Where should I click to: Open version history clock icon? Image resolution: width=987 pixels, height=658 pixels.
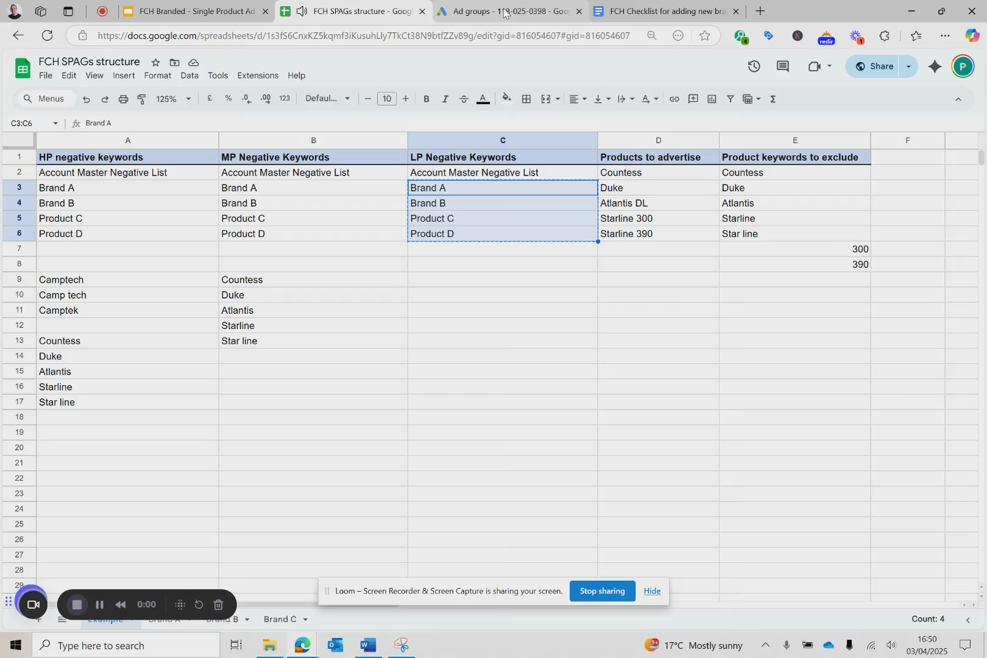(x=754, y=66)
